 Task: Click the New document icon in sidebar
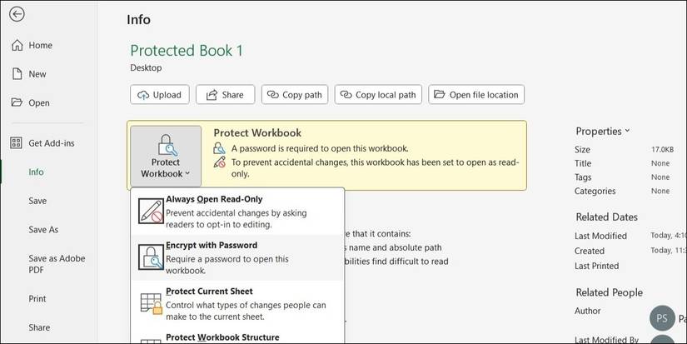tap(17, 73)
